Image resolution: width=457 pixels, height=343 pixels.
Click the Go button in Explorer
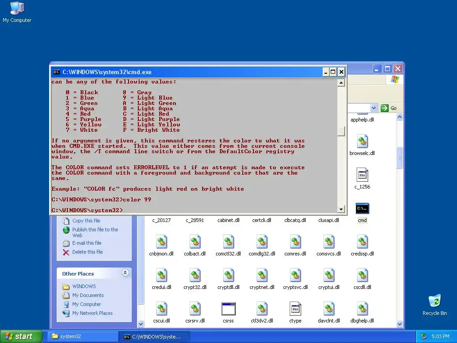[x=389, y=108]
